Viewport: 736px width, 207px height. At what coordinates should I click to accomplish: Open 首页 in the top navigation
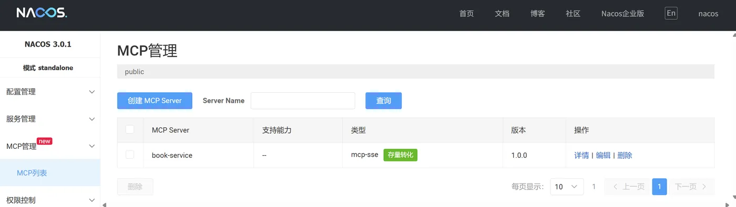[466, 14]
